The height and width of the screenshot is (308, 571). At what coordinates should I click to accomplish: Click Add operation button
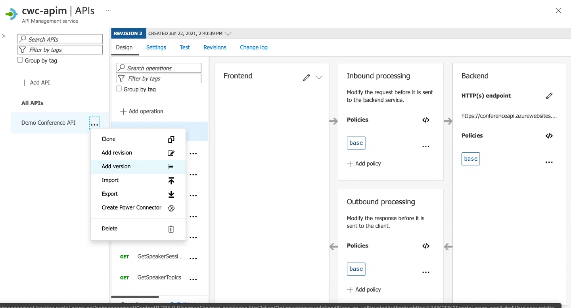142,112
